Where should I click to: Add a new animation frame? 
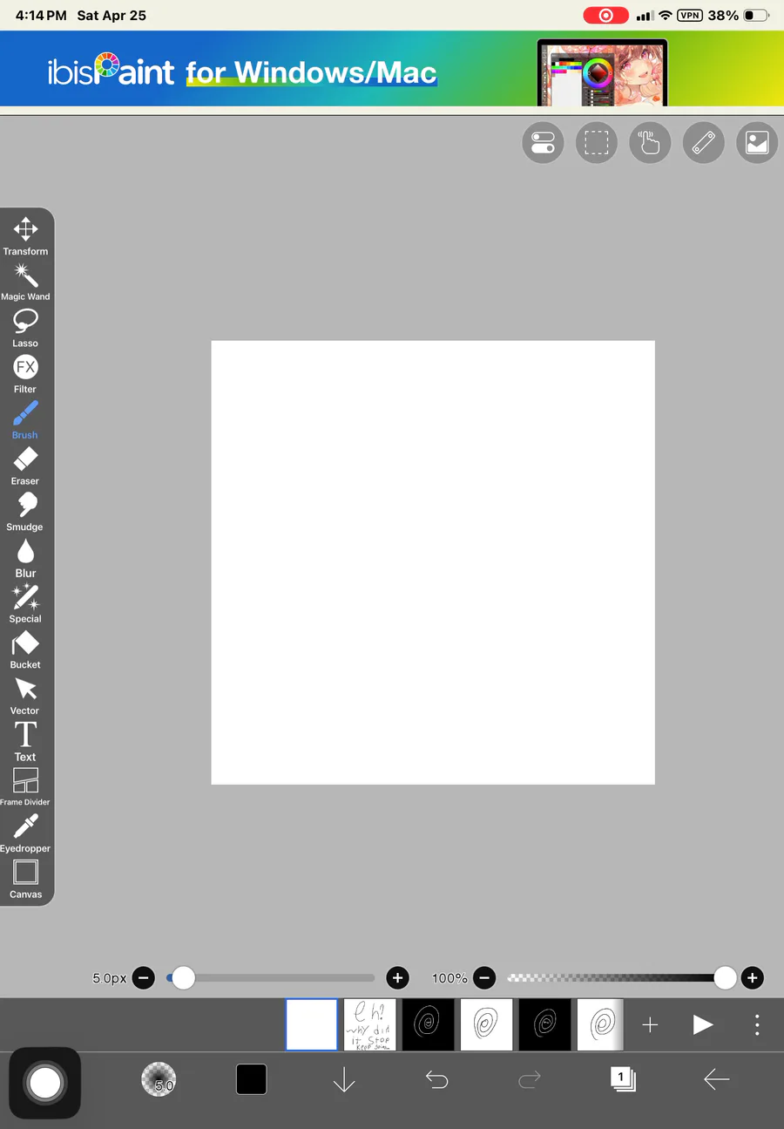click(x=650, y=1024)
